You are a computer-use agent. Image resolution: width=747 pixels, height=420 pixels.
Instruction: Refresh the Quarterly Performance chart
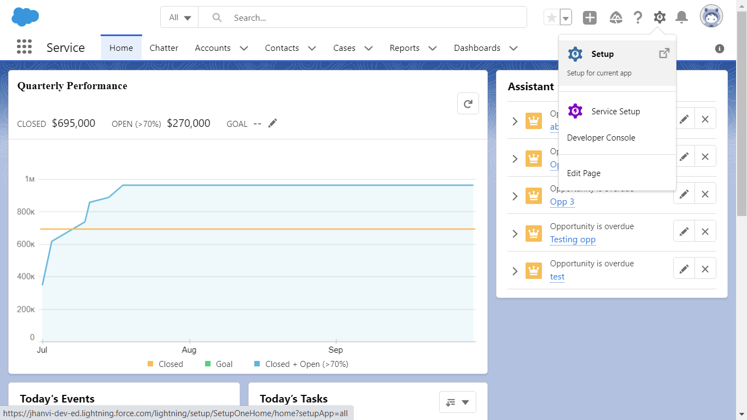point(468,104)
